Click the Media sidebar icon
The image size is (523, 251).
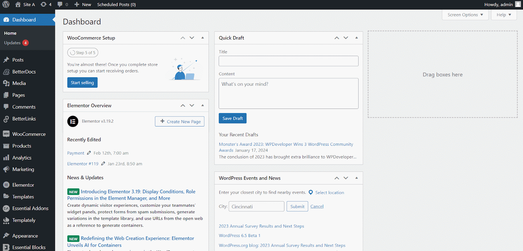click(x=6, y=83)
